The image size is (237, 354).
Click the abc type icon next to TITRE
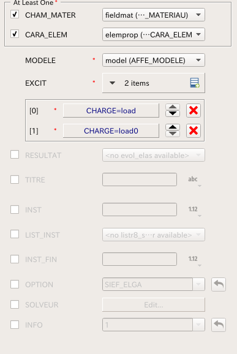click(193, 180)
